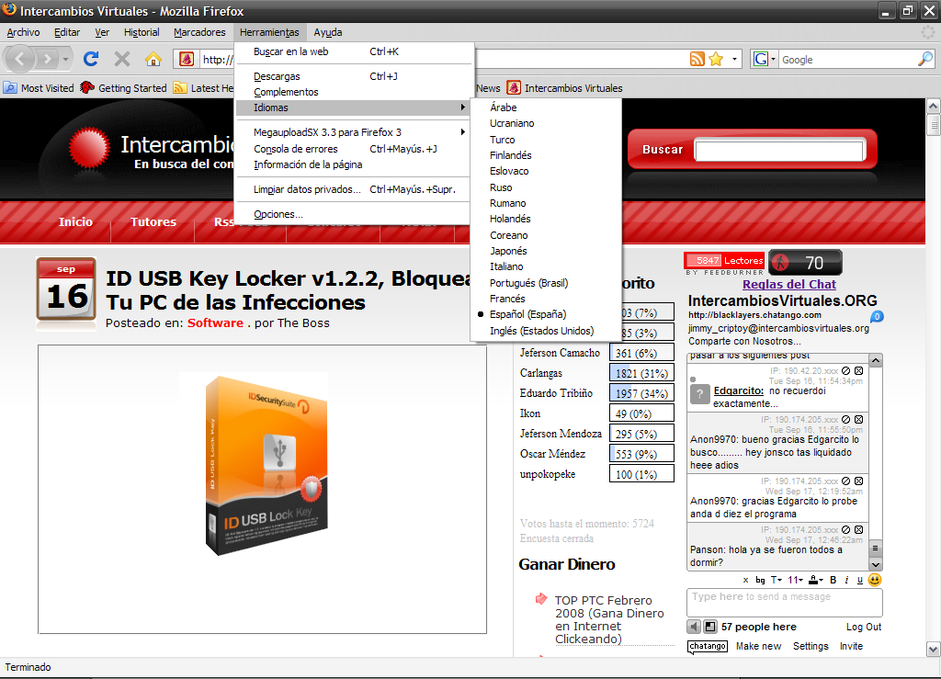The width and height of the screenshot is (941, 679).
Task: Reload the page with the refresh icon
Action: coord(91,59)
